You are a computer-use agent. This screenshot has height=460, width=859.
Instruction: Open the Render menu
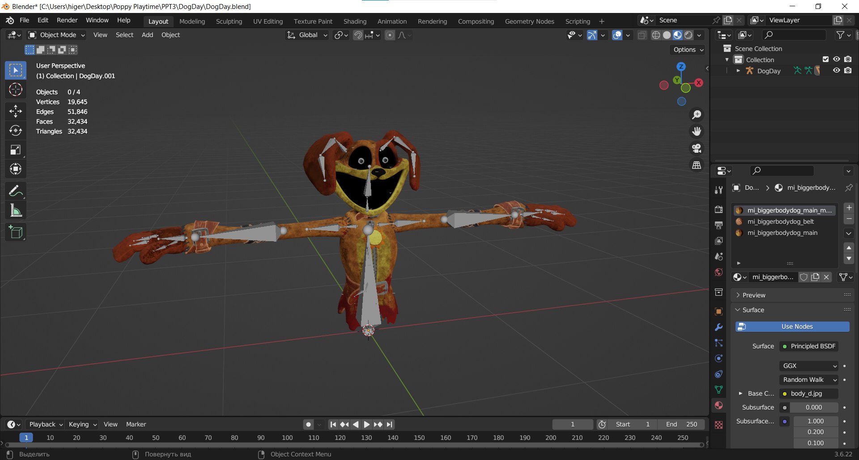tap(67, 21)
